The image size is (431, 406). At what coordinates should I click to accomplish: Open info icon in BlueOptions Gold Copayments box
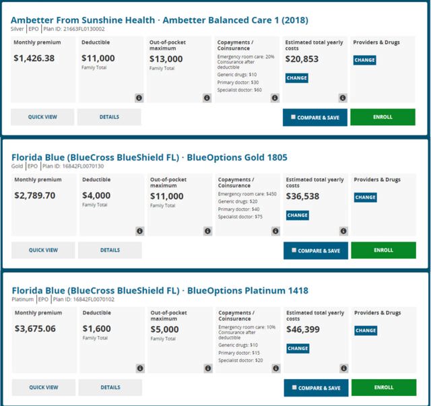[275, 231]
